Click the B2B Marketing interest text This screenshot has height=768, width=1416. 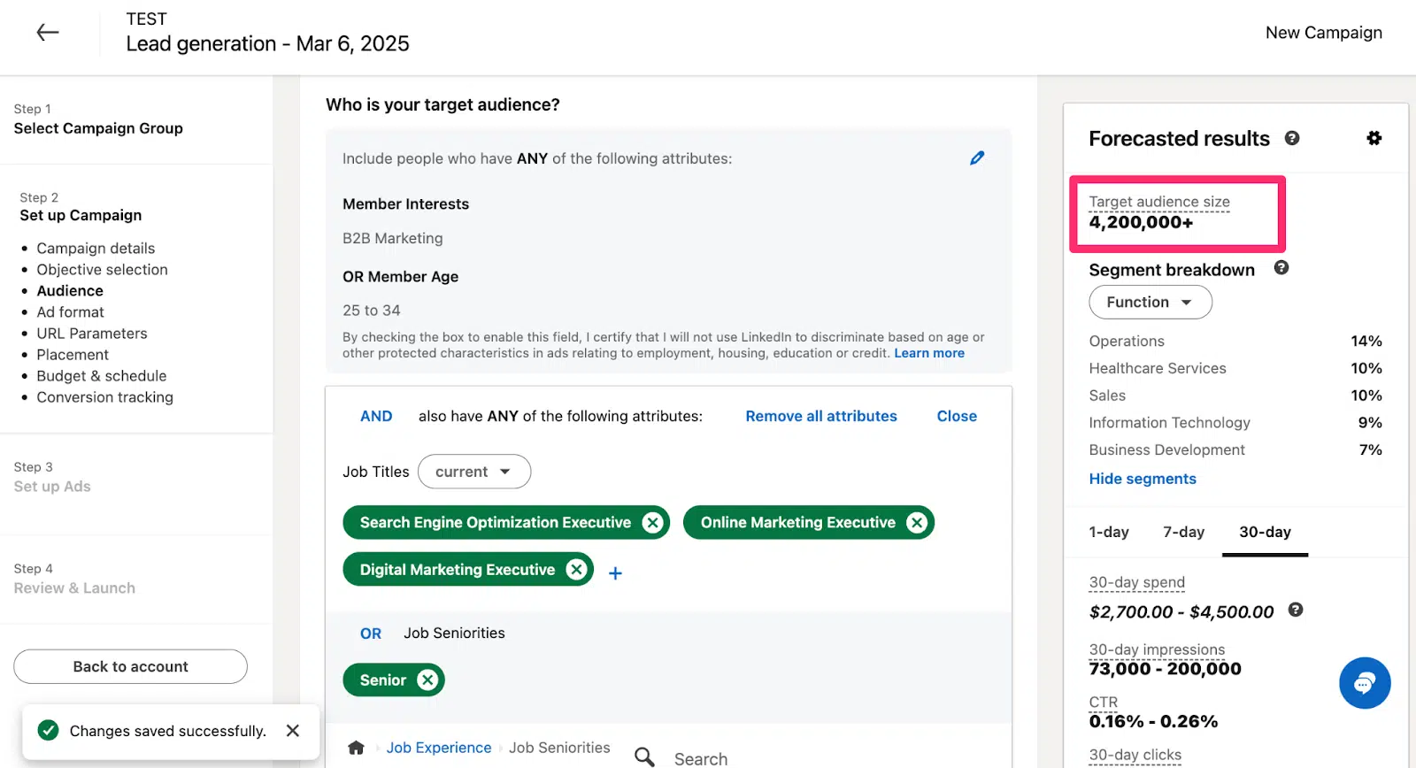392,239
